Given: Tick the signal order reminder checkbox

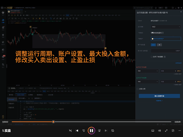Looking at the screenshot, I should coord(152,57).
